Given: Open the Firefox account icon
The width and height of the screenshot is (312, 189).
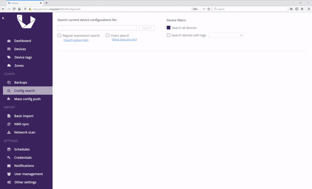Looking at the screenshot, I should click(x=302, y=9).
